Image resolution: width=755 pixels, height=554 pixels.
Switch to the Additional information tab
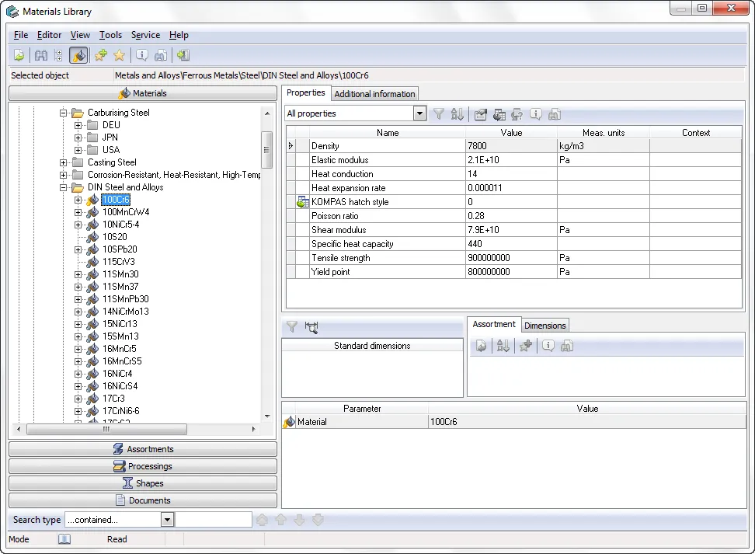coord(374,94)
